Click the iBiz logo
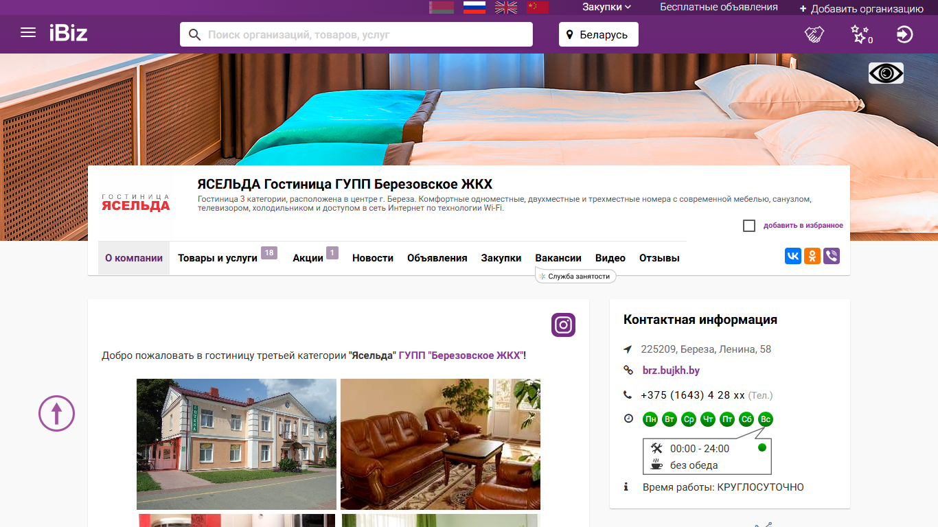The width and height of the screenshot is (938, 527). click(68, 33)
